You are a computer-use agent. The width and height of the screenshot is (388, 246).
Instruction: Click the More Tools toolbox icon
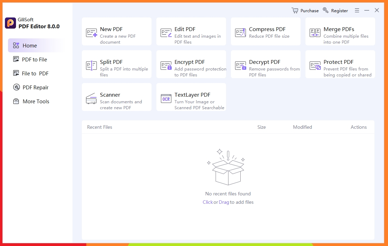[16, 101]
